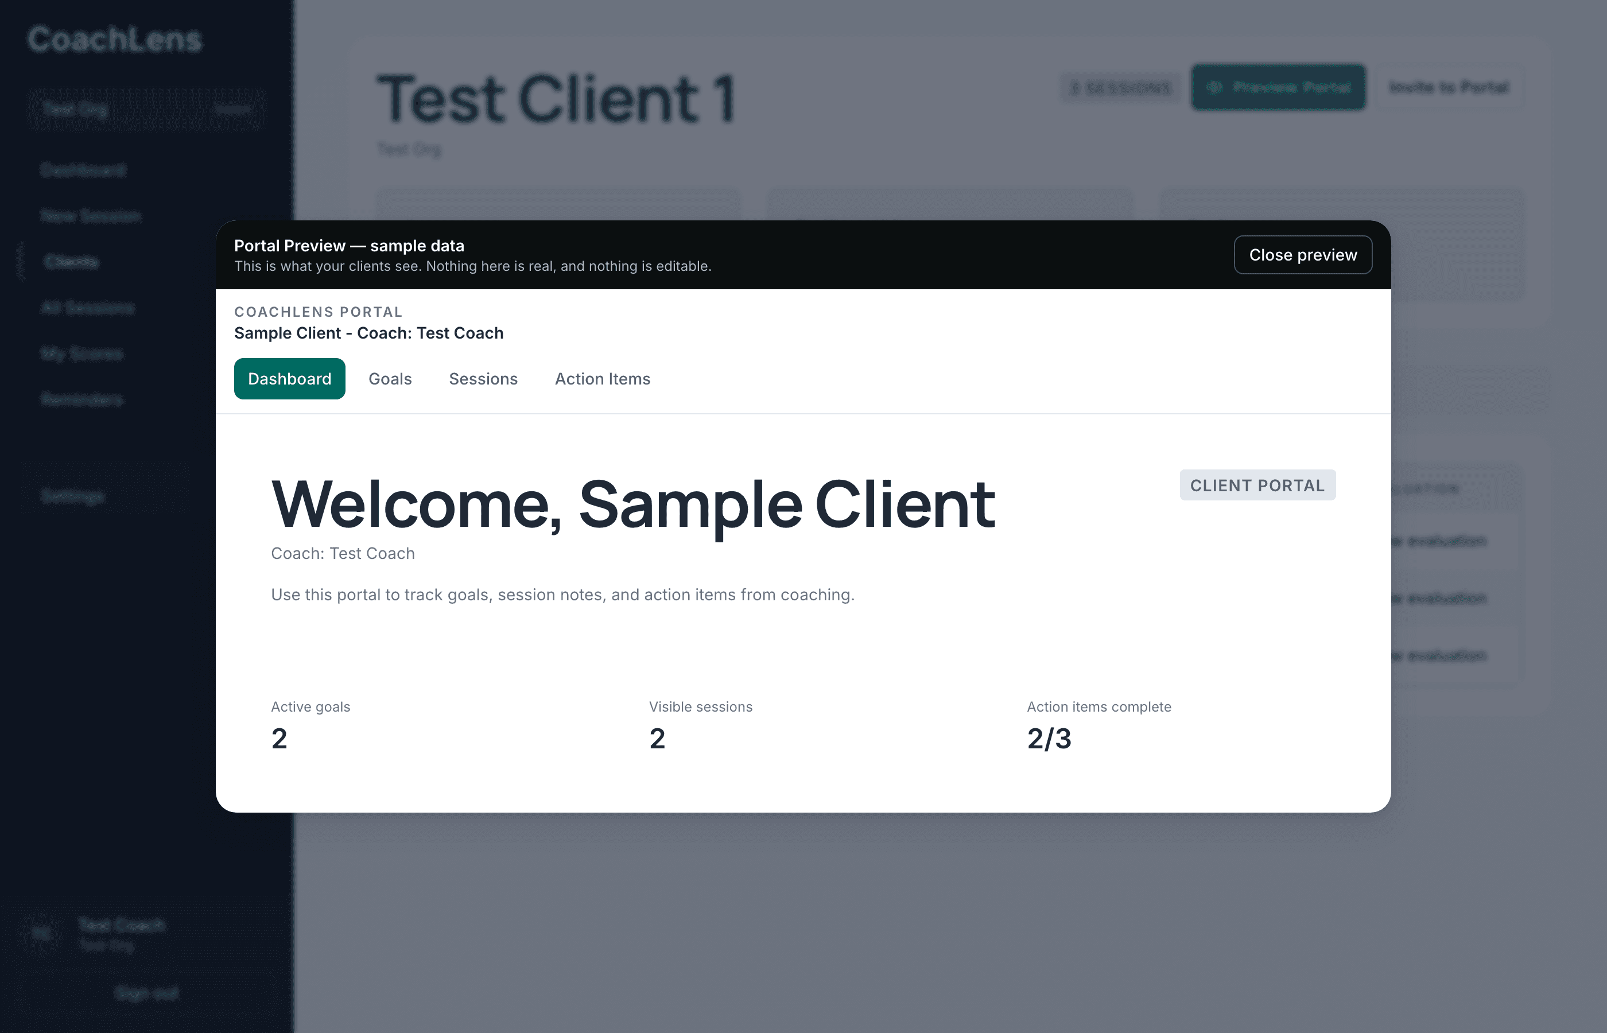Click the Active goals value 2
This screenshot has width=1607, height=1033.
[279, 739]
